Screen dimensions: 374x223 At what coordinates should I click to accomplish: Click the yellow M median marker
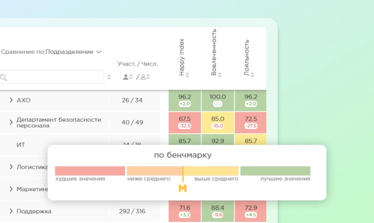(182, 188)
